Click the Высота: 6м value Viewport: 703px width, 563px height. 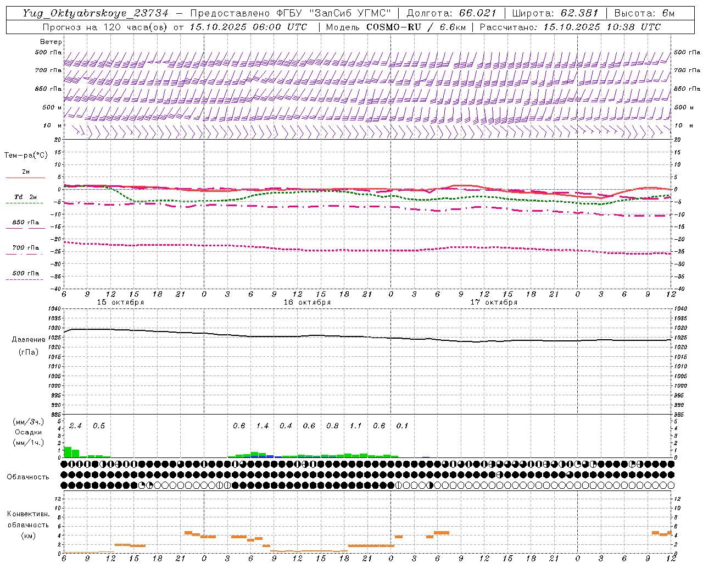pos(644,13)
